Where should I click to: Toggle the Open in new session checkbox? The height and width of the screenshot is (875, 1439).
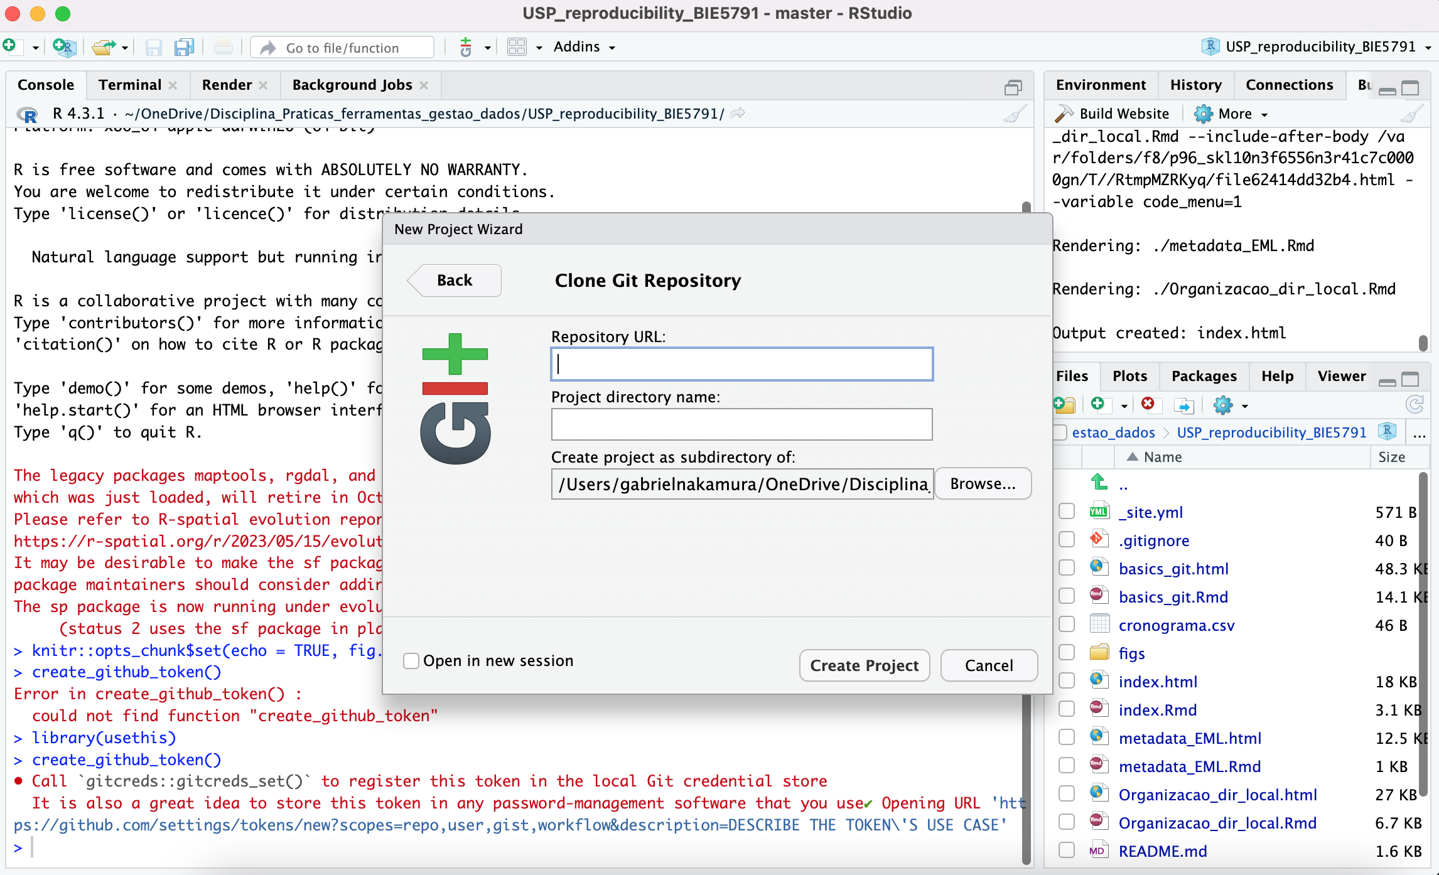(411, 661)
